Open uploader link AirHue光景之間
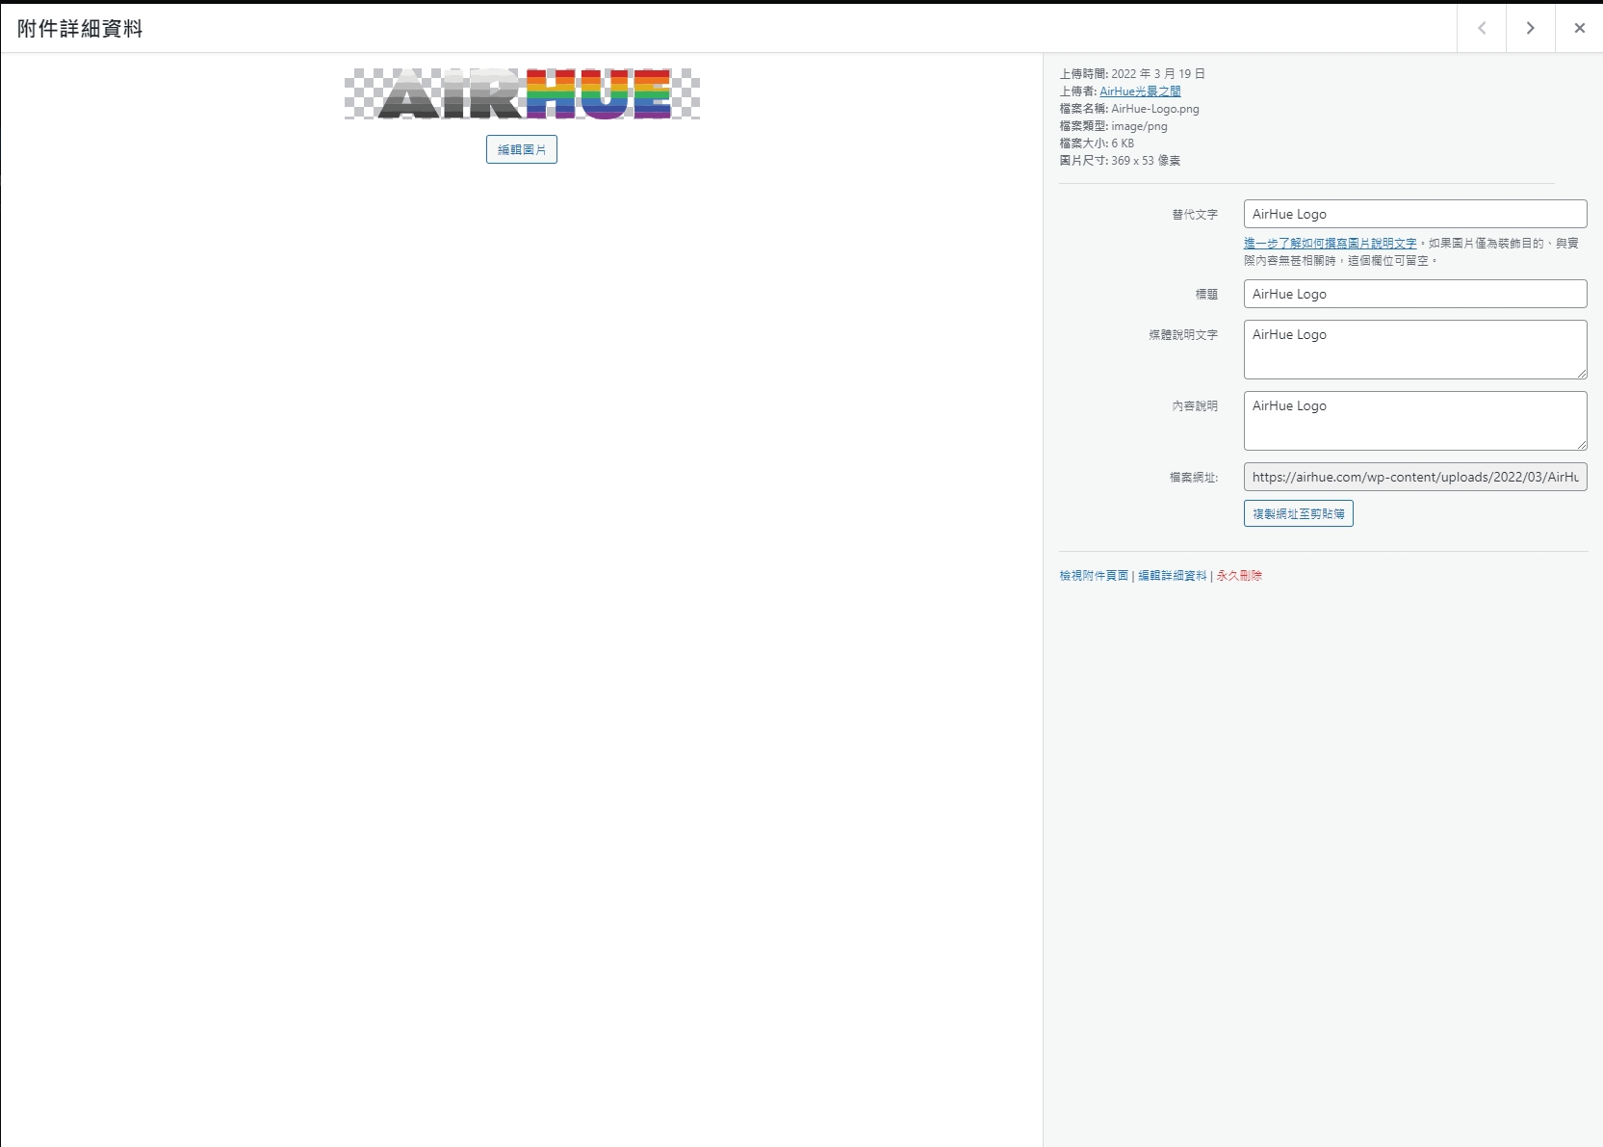1603x1147 pixels. (x=1140, y=91)
